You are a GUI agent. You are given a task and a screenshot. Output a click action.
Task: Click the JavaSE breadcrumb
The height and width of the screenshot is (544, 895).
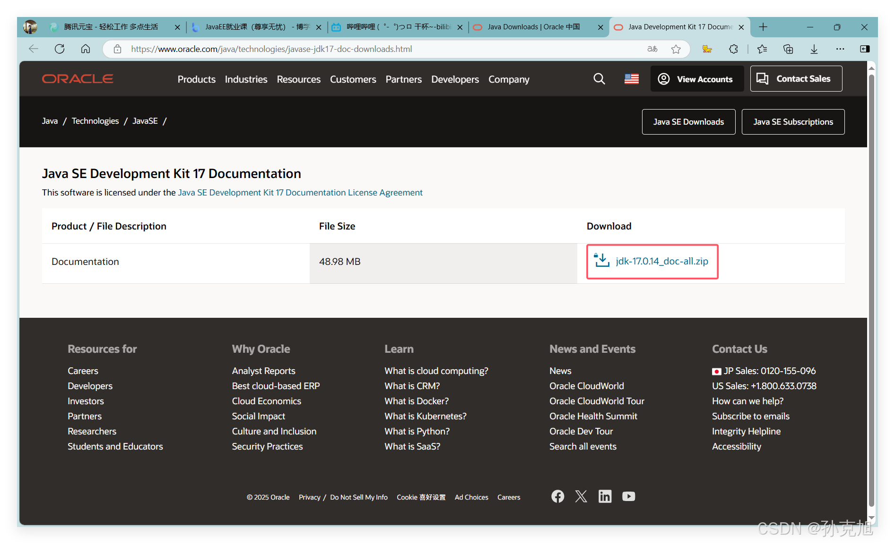point(145,121)
